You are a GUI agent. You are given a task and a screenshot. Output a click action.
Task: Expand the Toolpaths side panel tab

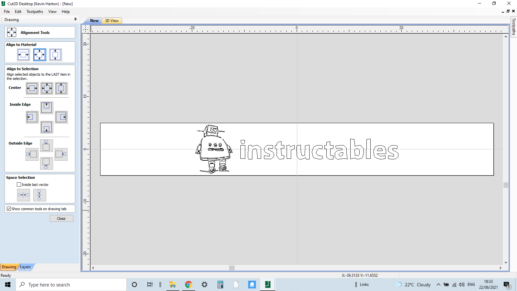(513, 27)
